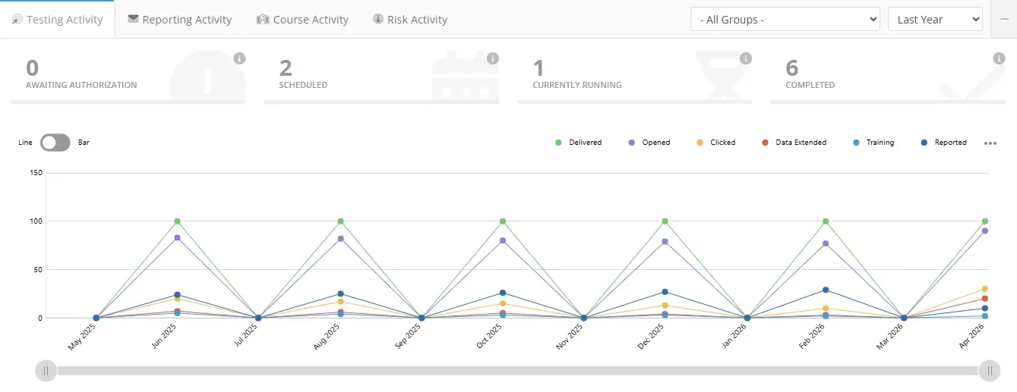Click the Delivered data point for Jun 2025
Viewport: 1017px width, 392px height.
click(x=177, y=221)
